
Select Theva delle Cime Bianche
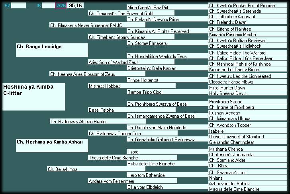click(x=133, y=157)
